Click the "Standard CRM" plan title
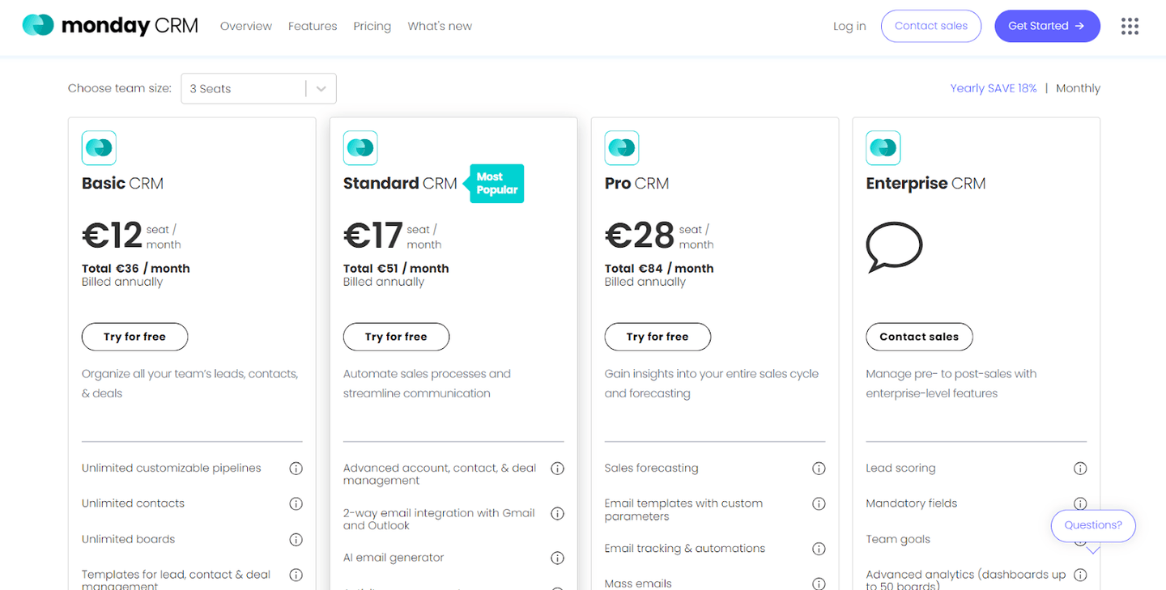 (x=400, y=184)
